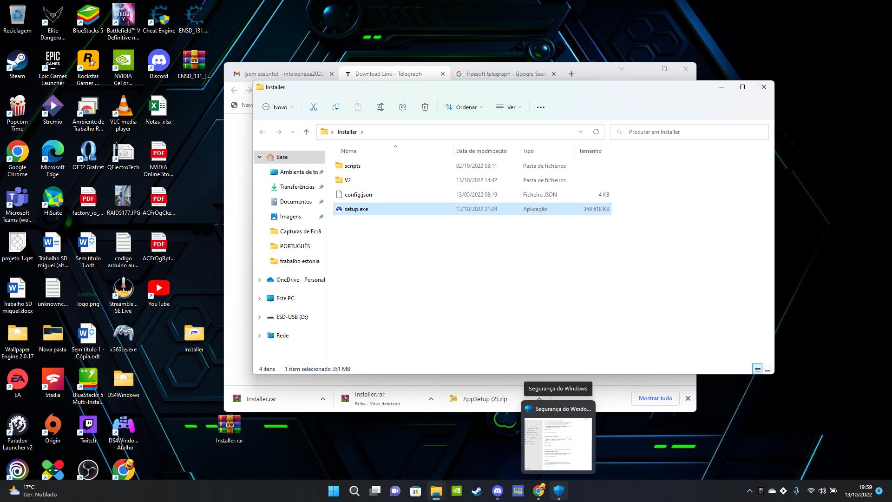Click the Up arrow navigation icon
This screenshot has width=892, height=502.
(306, 132)
